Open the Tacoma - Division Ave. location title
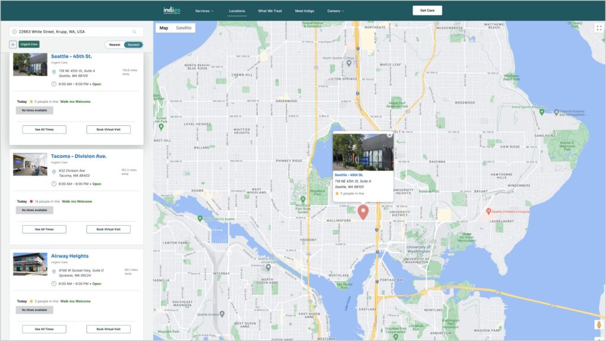606x341 pixels. click(79, 156)
